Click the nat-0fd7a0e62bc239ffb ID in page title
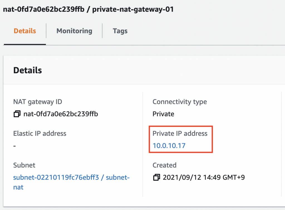 (x=44, y=9)
